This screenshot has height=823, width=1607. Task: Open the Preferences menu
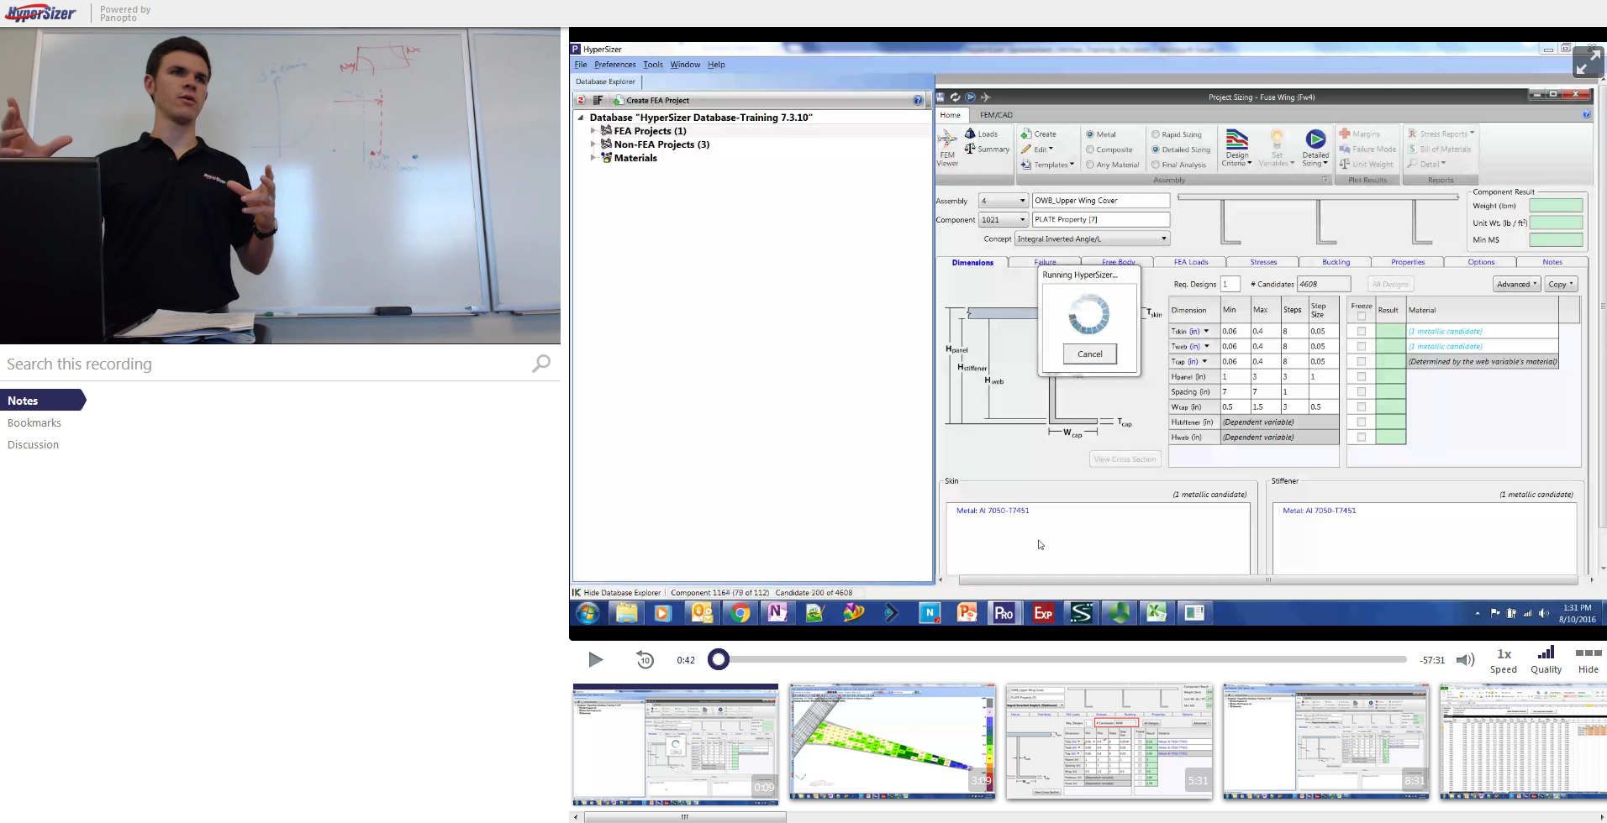pos(614,64)
